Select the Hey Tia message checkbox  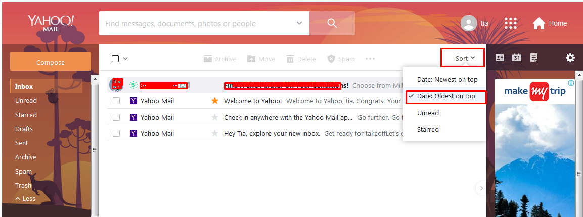click(x=116, y=133)
